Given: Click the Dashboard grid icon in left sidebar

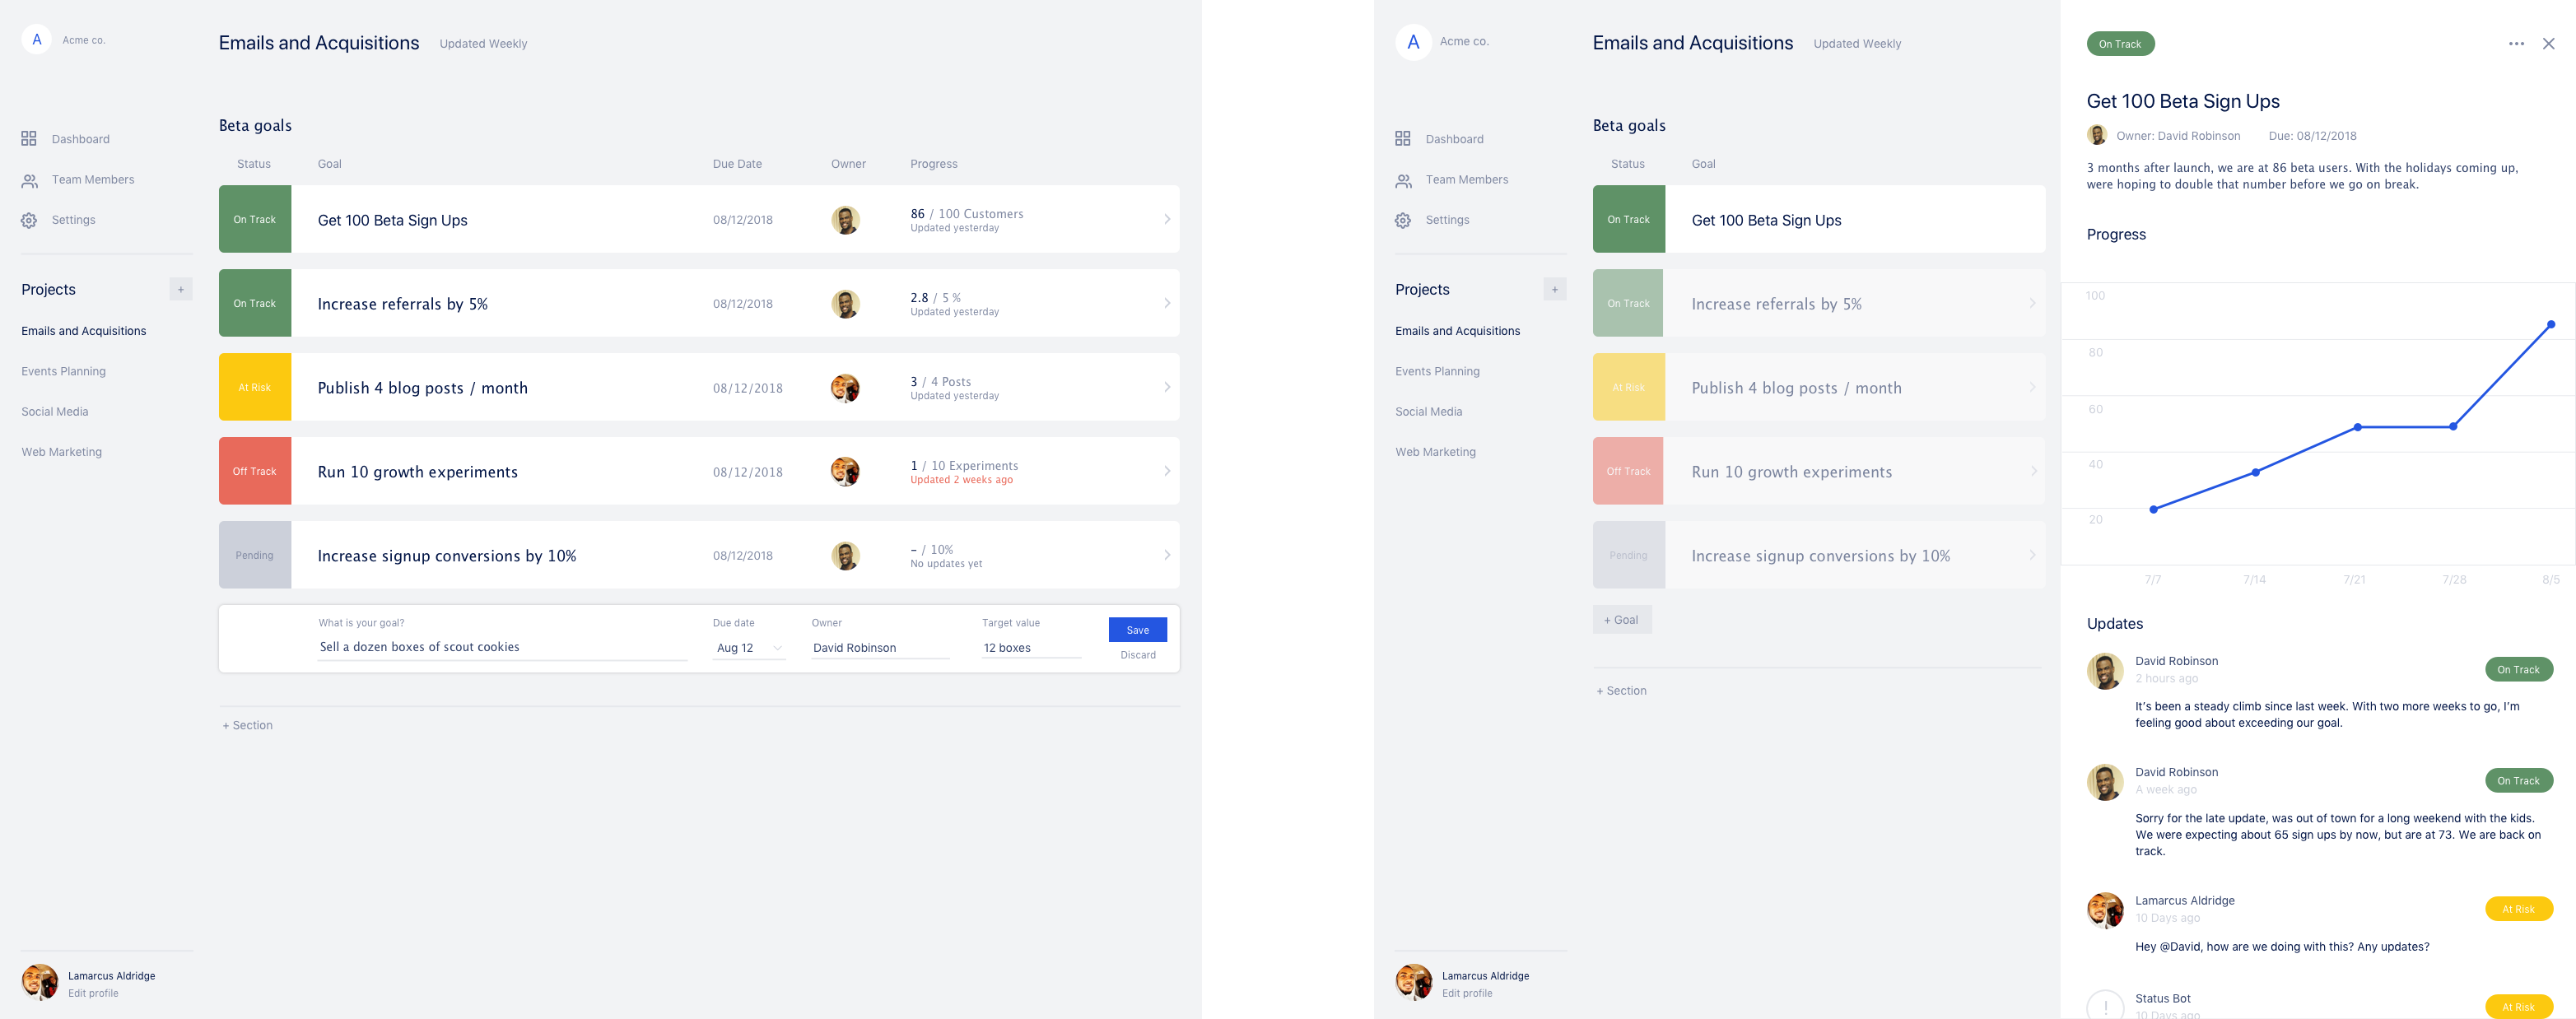Looking at the screenshot, I should tap(29, 139).
